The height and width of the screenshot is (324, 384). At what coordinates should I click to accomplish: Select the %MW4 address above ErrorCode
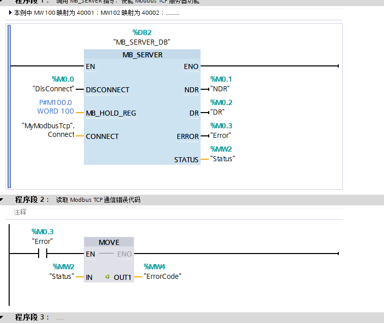click(x=154, y=267)
